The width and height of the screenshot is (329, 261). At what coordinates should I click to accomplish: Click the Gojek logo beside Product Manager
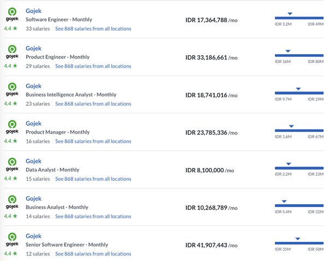point(11,127)
